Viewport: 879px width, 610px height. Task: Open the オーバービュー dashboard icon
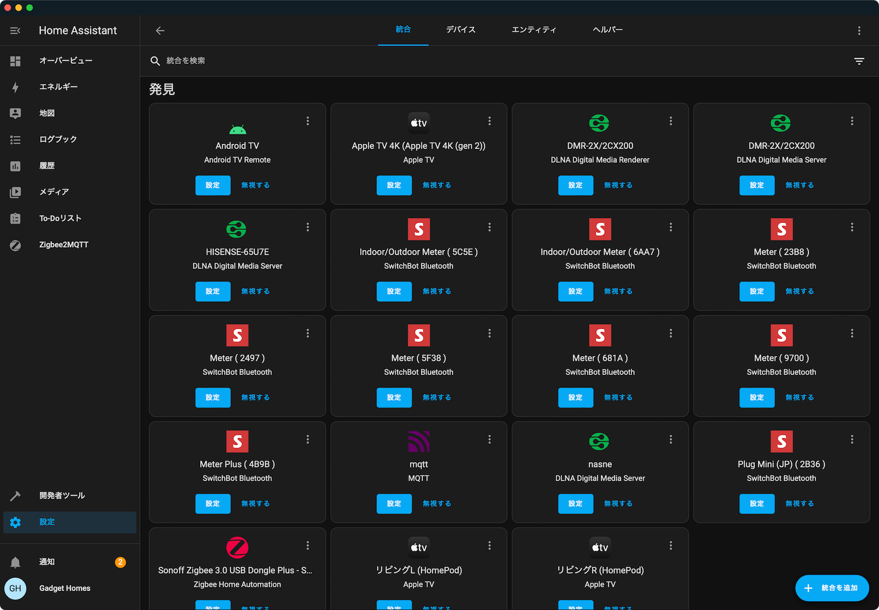(15, 61)
